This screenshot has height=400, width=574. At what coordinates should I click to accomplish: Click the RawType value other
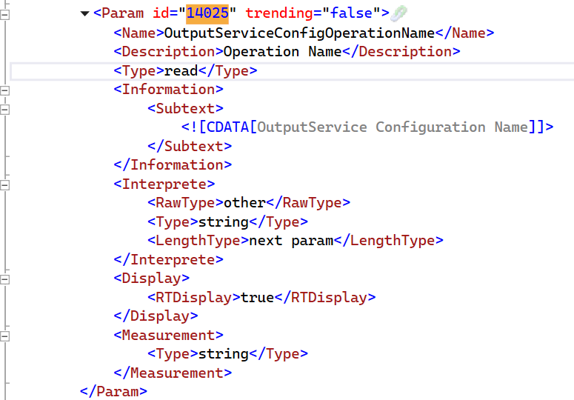245,203
